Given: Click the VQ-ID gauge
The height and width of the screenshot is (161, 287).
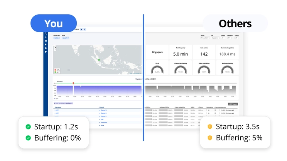Looking at the screenshot, I should pos(157,70).
